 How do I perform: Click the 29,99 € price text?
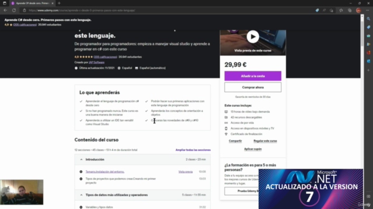coord(235,64)
